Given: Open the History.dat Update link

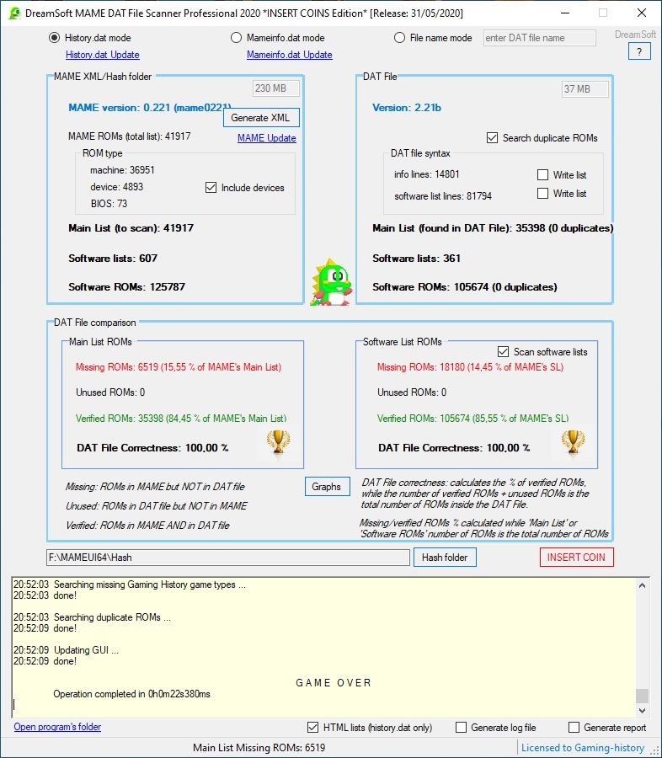Looking at the screenshot, I should [x=103, y=55].
